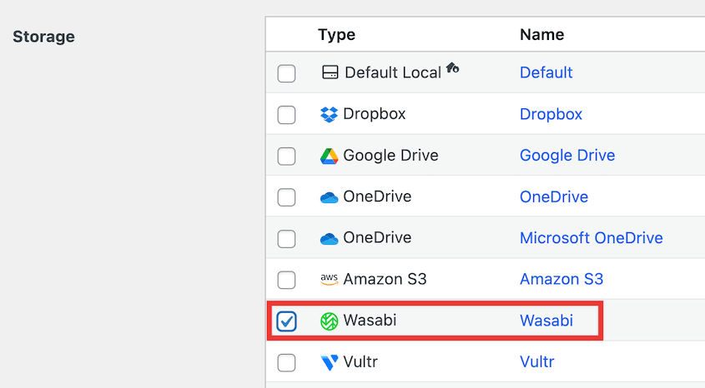
Task: Follow the Wasabi name link
Action: click(546, 321)
